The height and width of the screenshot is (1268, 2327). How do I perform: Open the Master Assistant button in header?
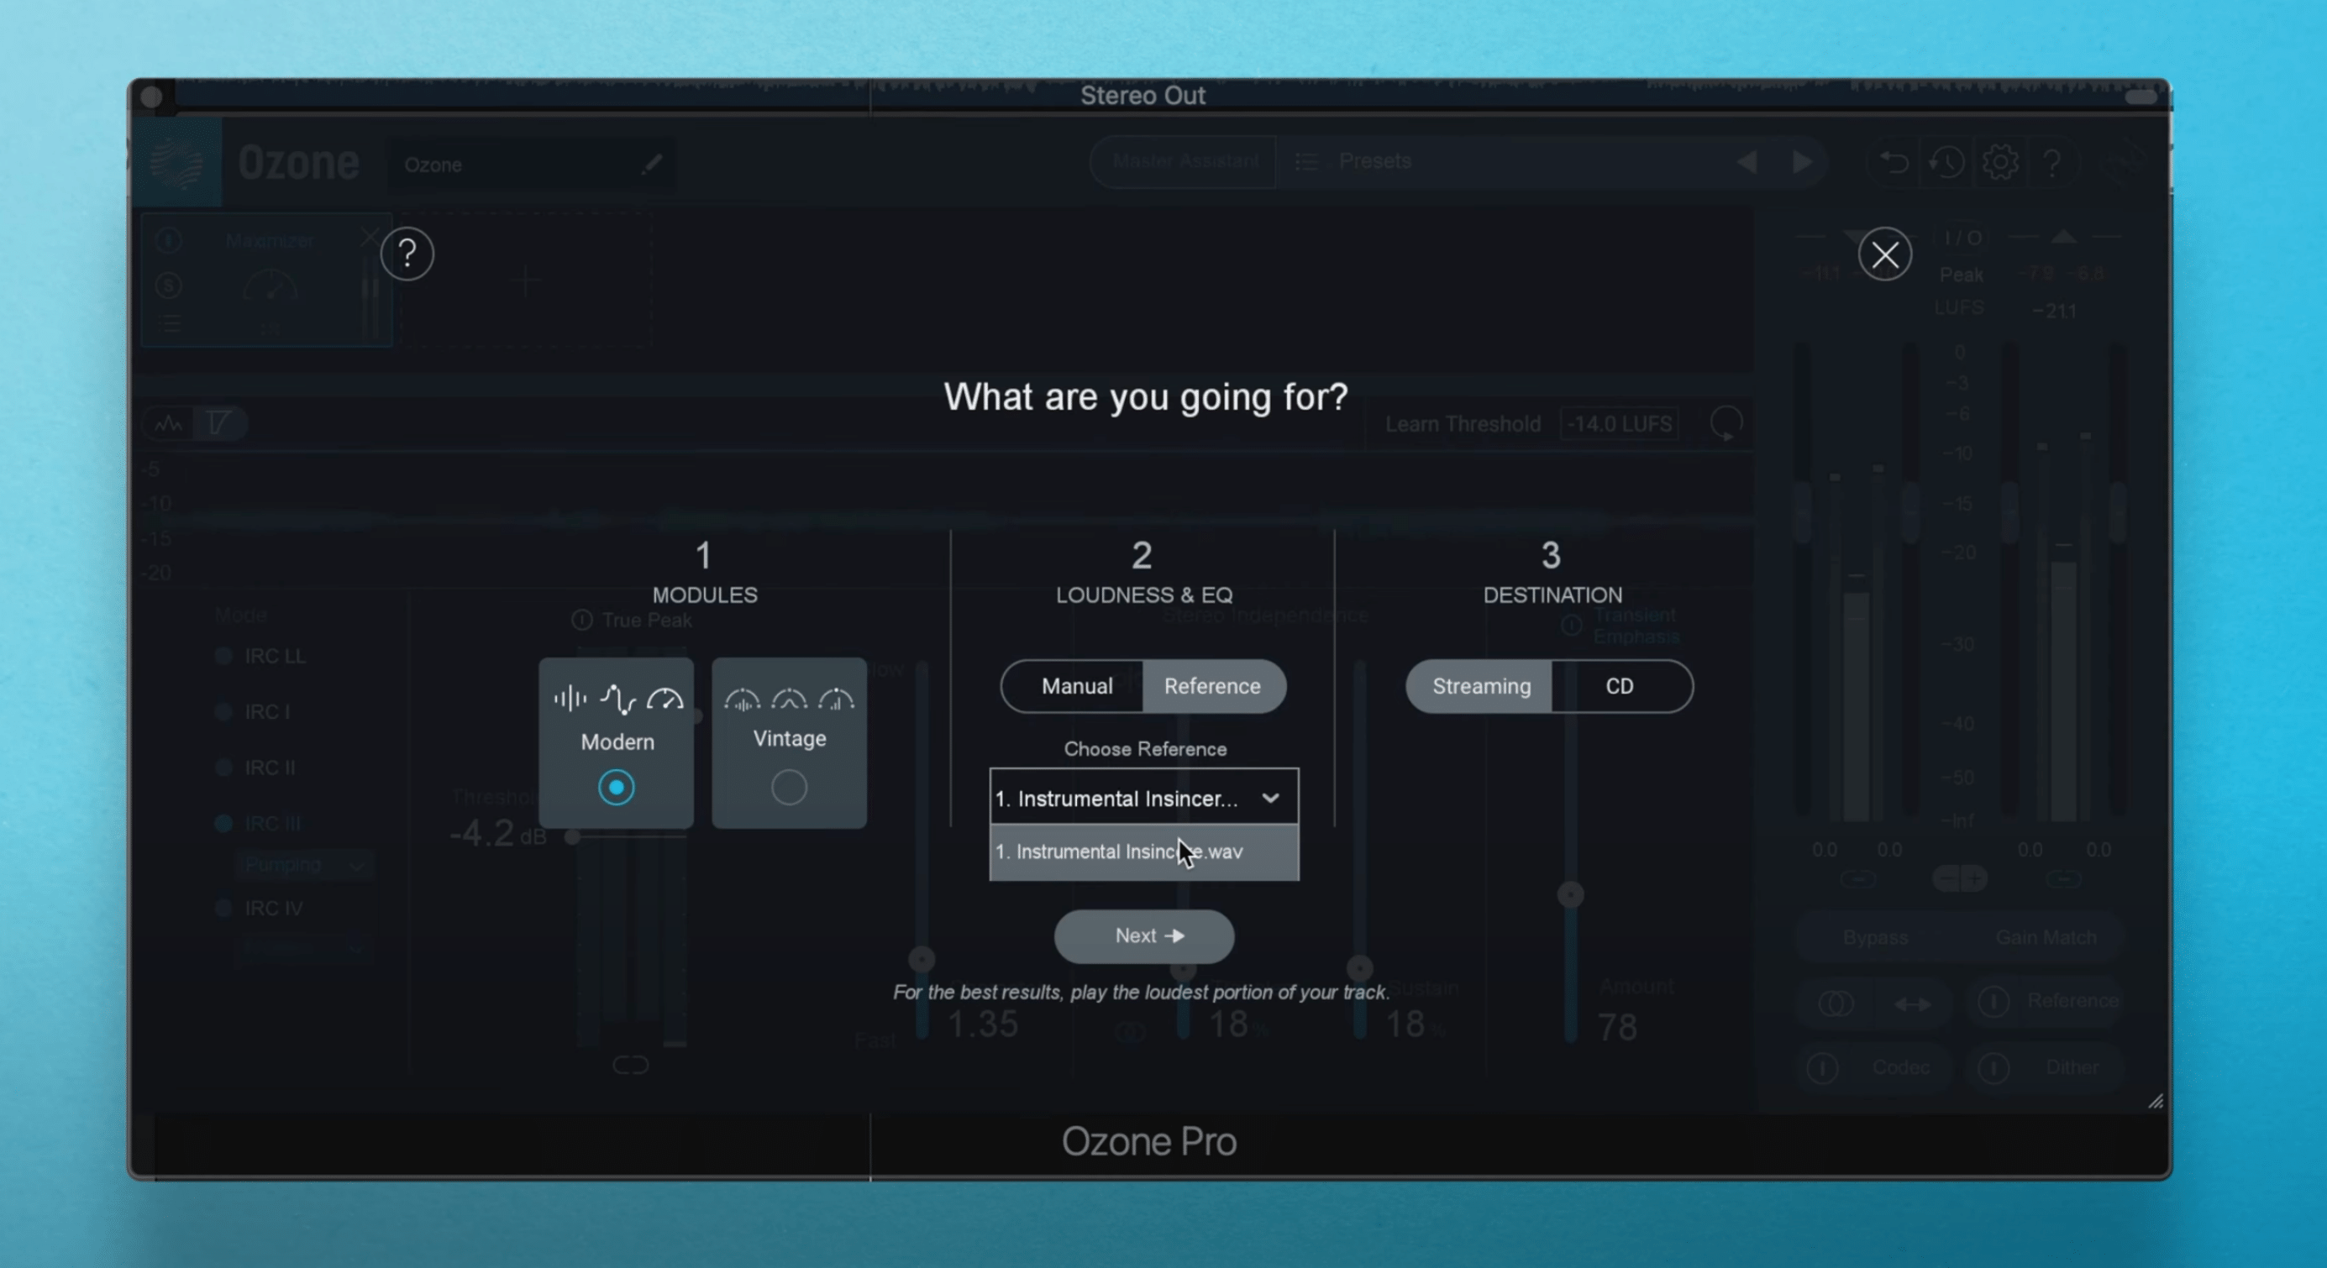[1185, 162]
